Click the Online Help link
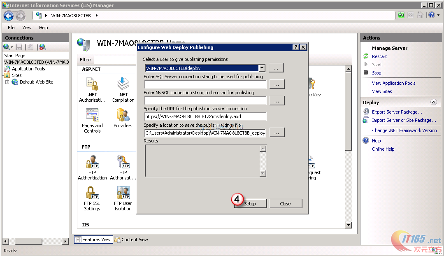 (x=383, y=149)
